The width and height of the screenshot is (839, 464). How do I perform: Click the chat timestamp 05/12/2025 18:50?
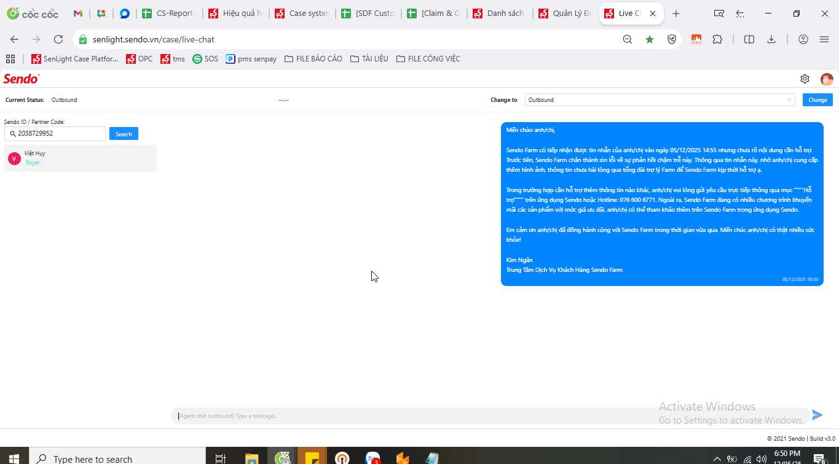click(800, 279)
